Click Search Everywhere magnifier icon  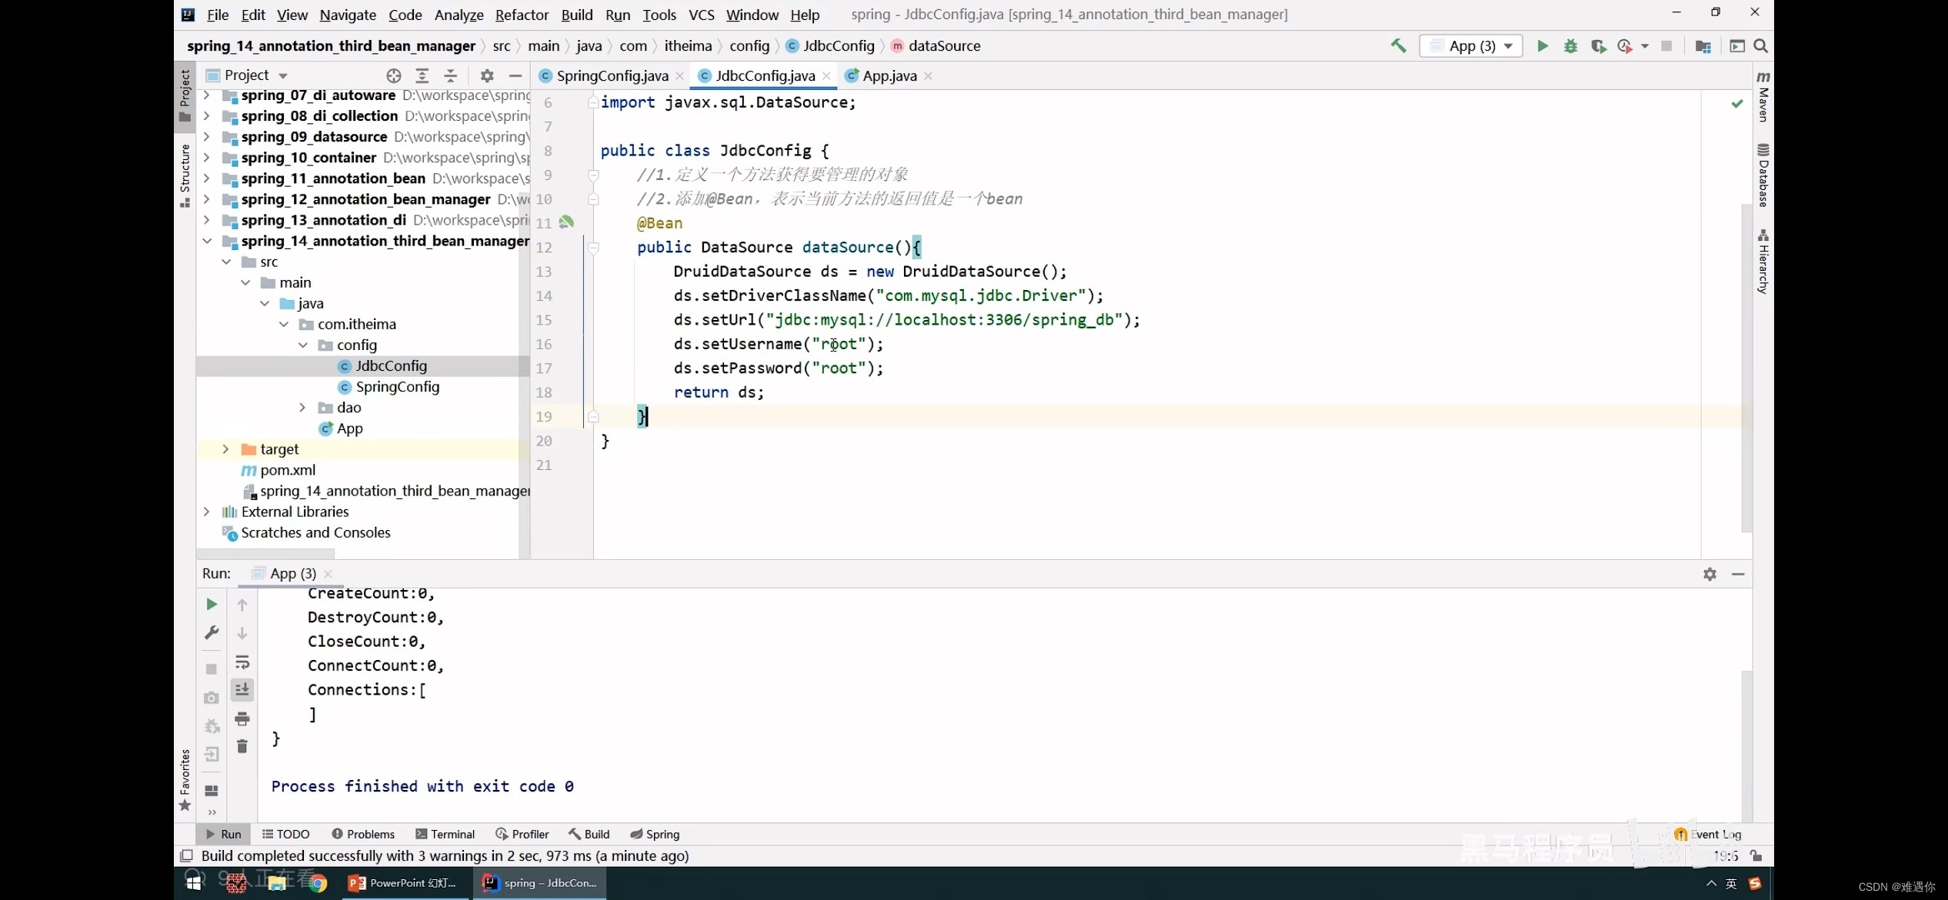[x=1760, y=46]
